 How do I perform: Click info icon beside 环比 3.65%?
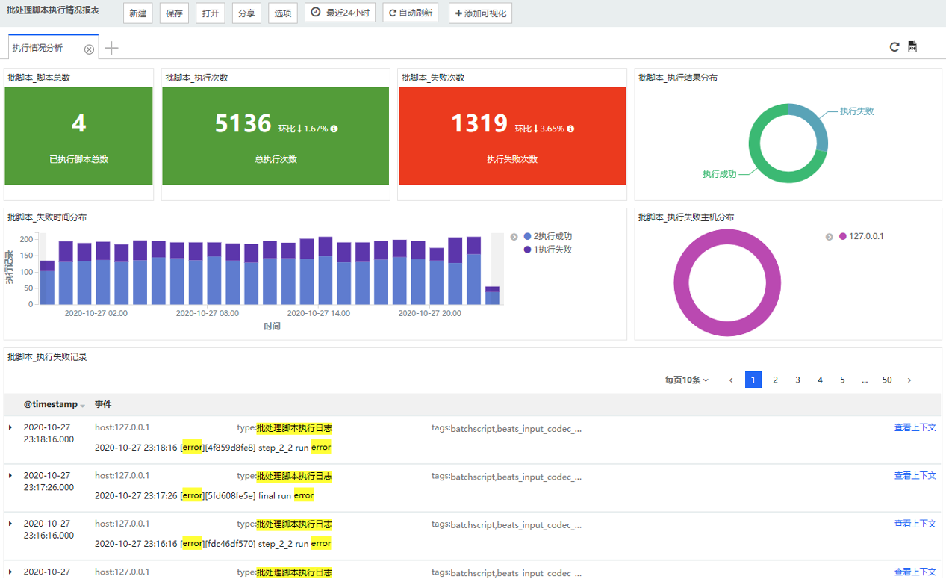coord(570,129)
